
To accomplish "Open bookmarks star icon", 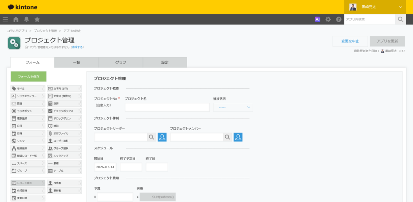I will 37,19.
